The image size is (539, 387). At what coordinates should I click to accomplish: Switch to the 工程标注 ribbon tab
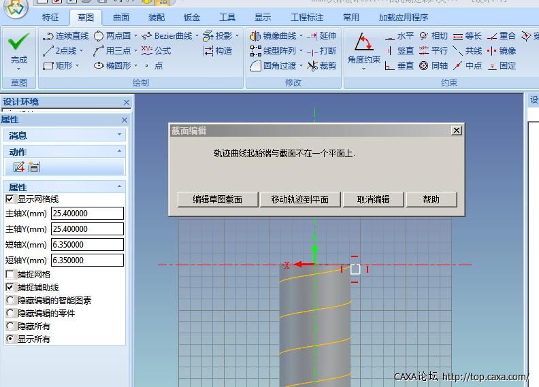point(307,17)
